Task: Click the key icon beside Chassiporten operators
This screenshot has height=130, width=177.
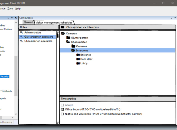Action: click(21, 41)
